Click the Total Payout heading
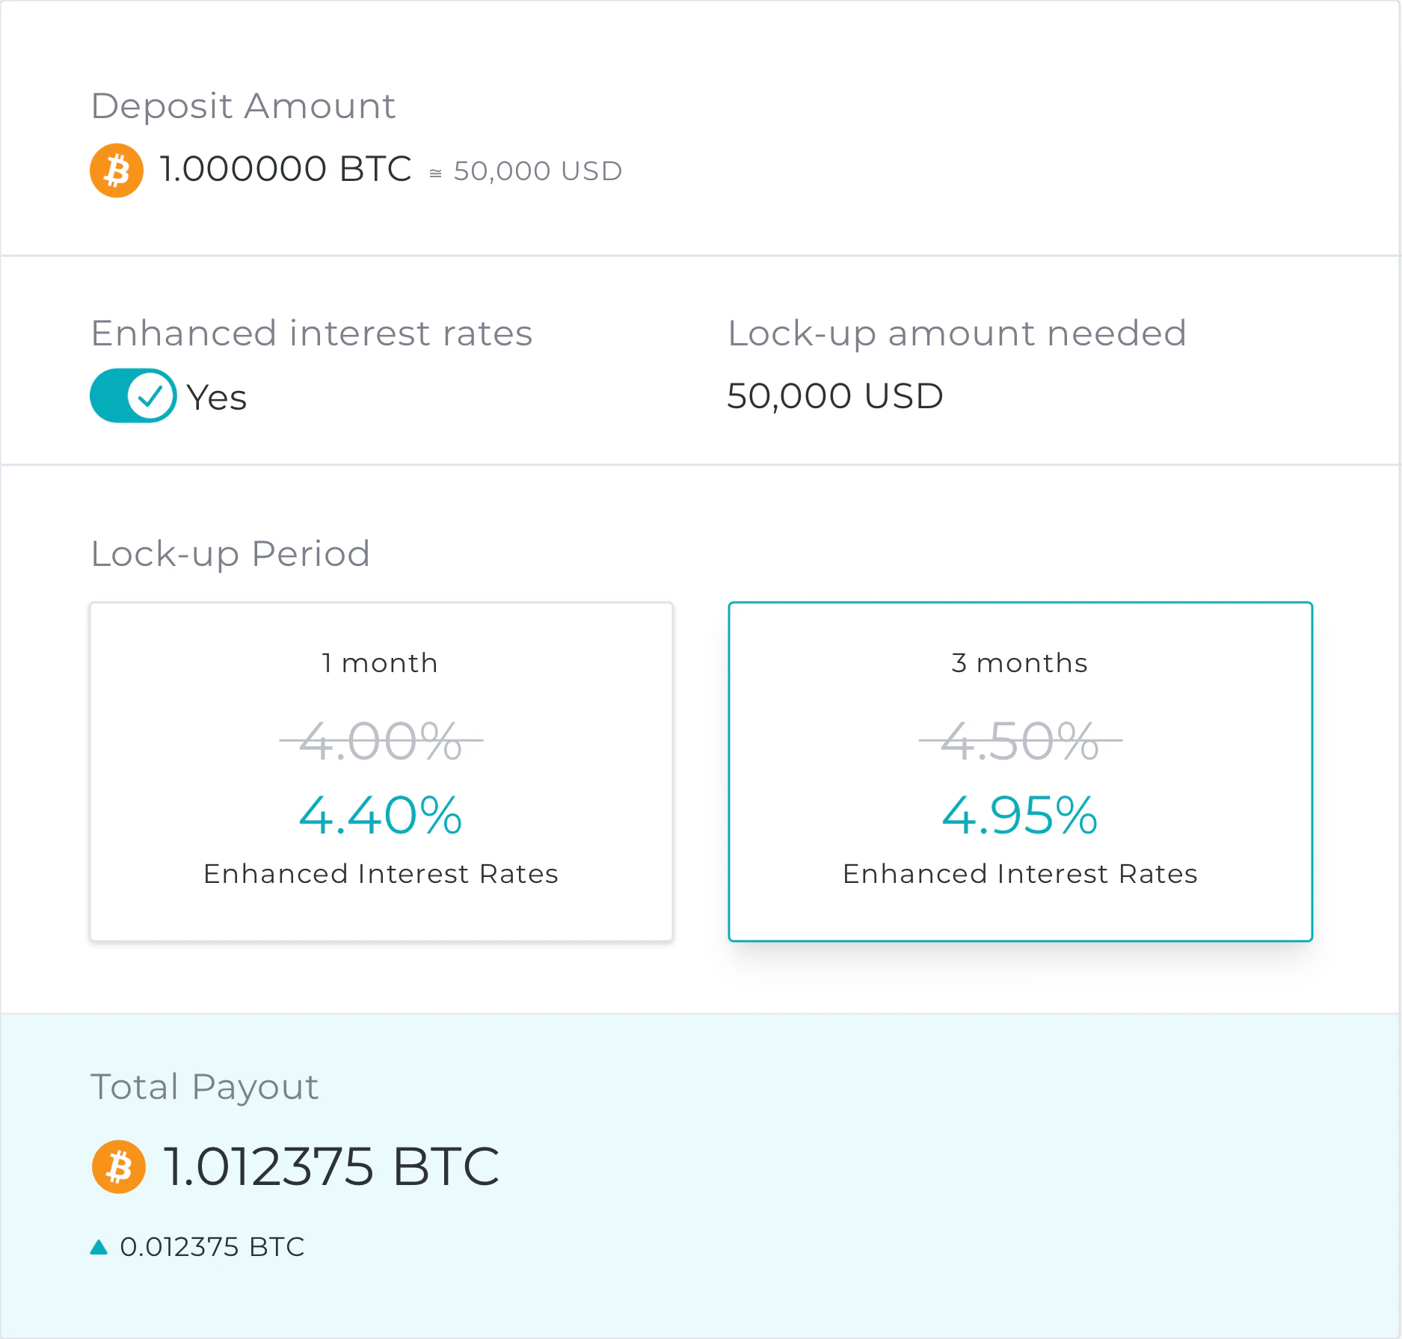 coord(204,1086)
